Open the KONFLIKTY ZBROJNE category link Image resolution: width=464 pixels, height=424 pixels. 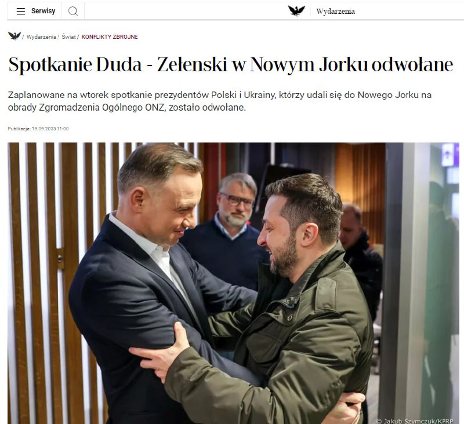click(x=110, y=37)
